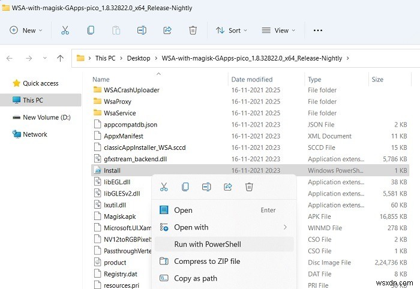Select the resources.pri file

121,285
